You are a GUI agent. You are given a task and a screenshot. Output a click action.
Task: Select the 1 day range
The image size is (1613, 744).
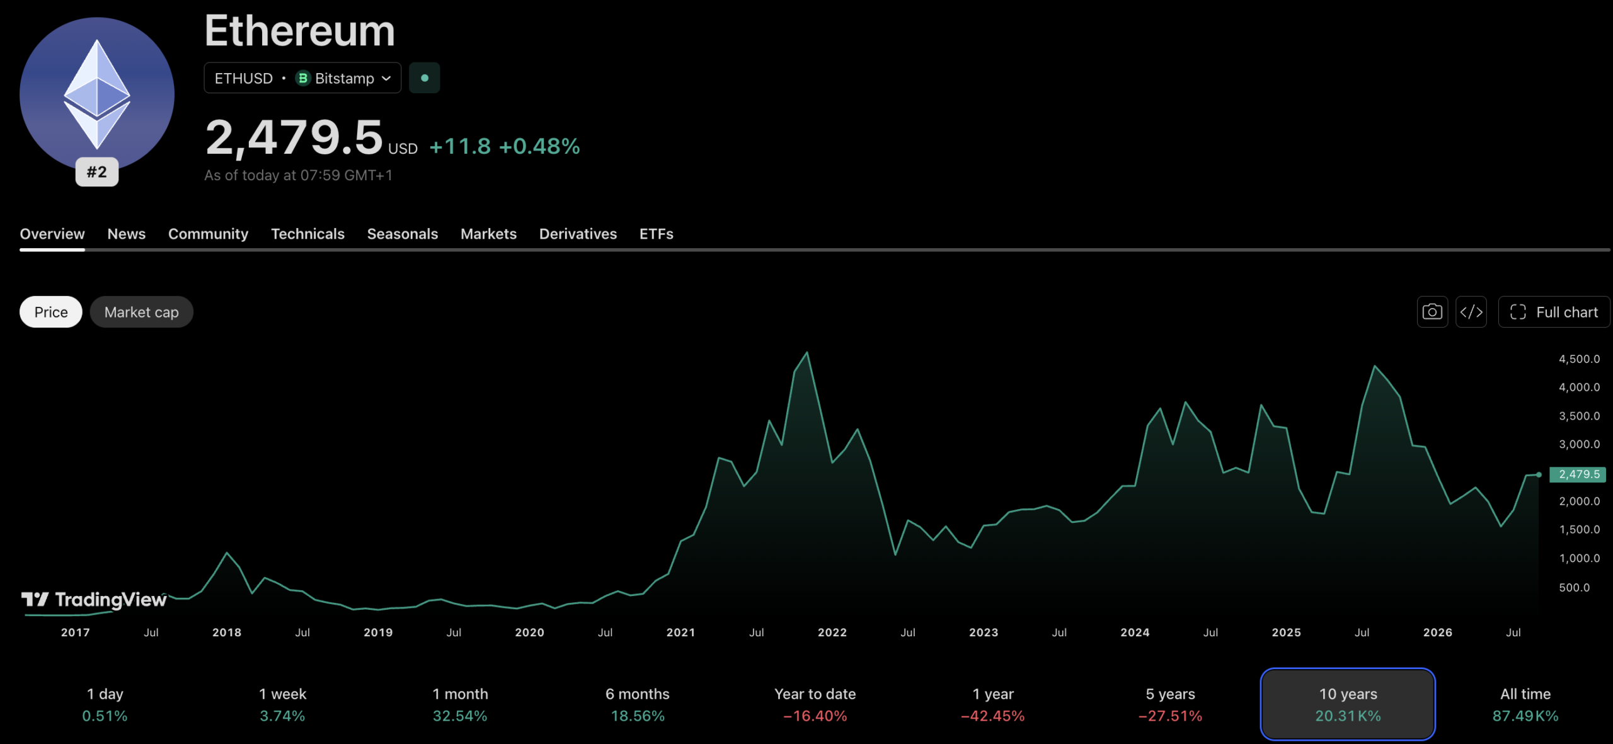(x=105, y=704)
